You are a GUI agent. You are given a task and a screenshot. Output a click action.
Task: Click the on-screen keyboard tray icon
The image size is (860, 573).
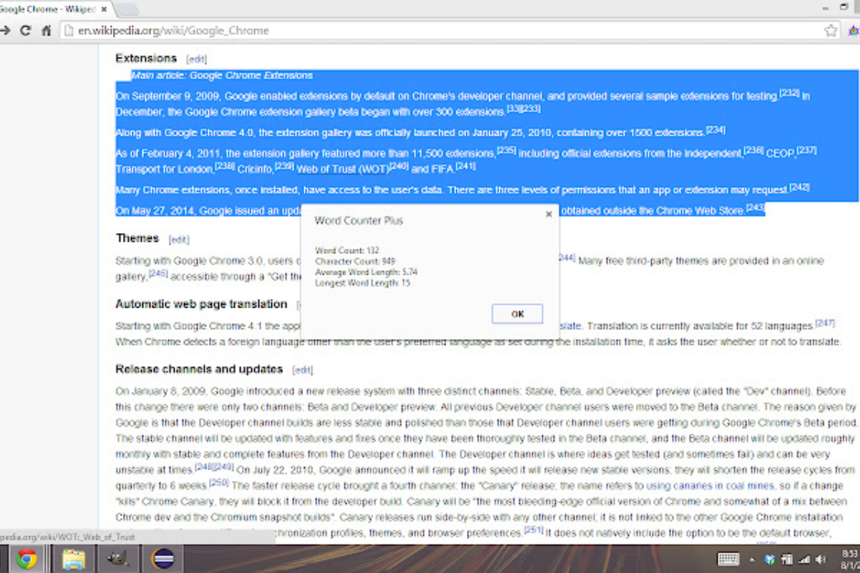[728, 559]
